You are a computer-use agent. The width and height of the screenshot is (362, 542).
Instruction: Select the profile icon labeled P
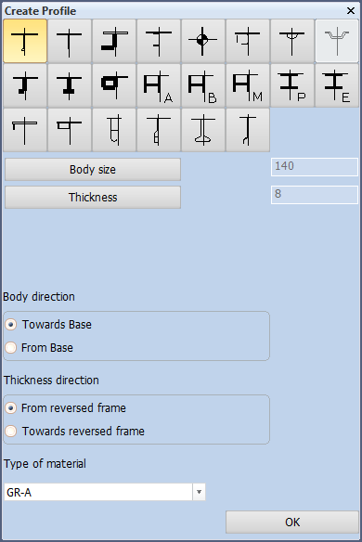pos(292,85)
